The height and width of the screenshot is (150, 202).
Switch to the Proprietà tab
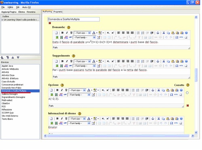click(58, 12)
